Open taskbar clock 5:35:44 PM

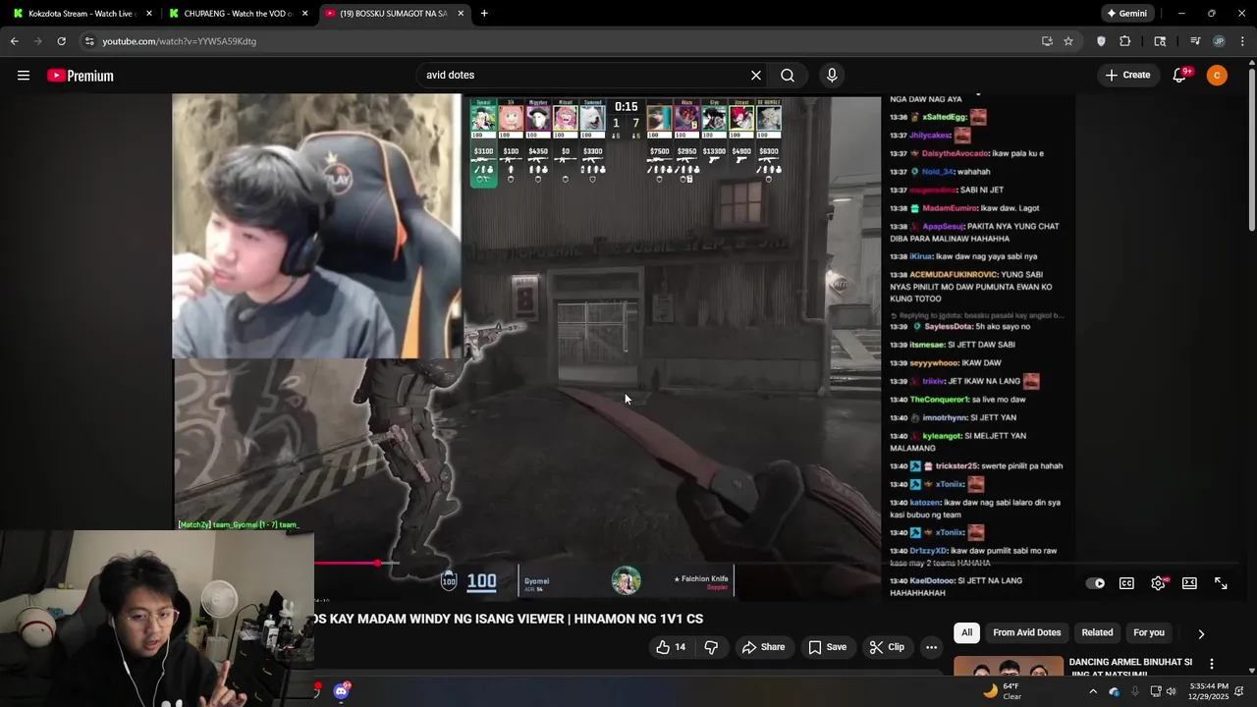click(x=1209, y=691)
